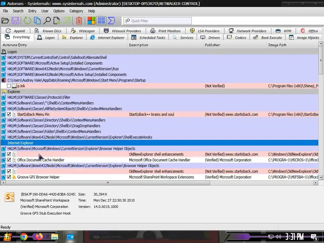
Task: Switch to the Network Providers tab
Action: tap(247, 31)
